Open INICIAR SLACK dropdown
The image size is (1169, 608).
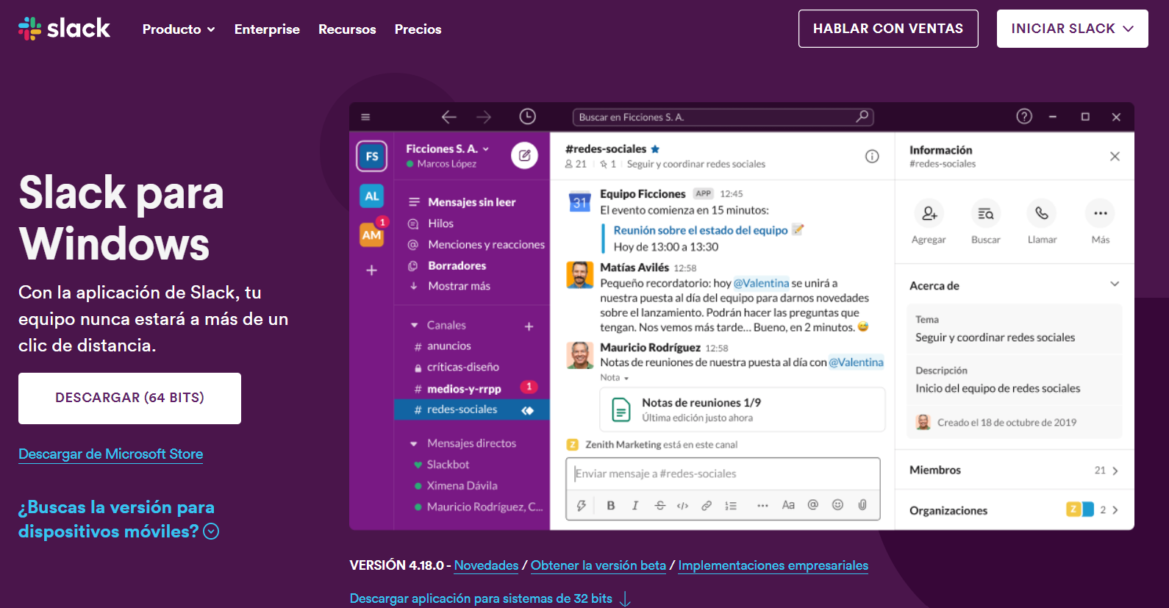1072,29
